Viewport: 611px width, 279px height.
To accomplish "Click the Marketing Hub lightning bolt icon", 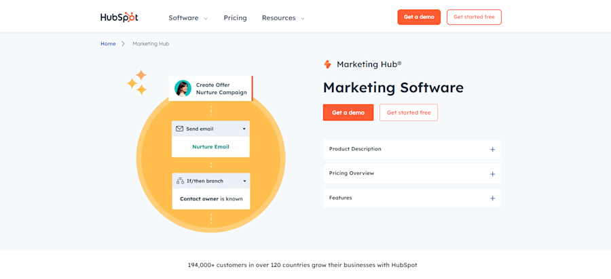I will coord(327,64).
